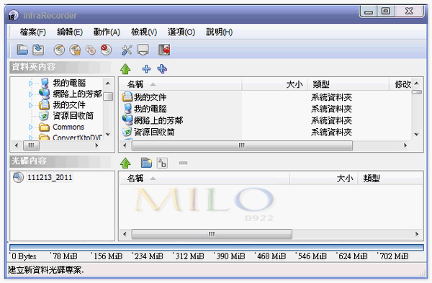Click the 0 Bytes capacity label

click(24, 256)
